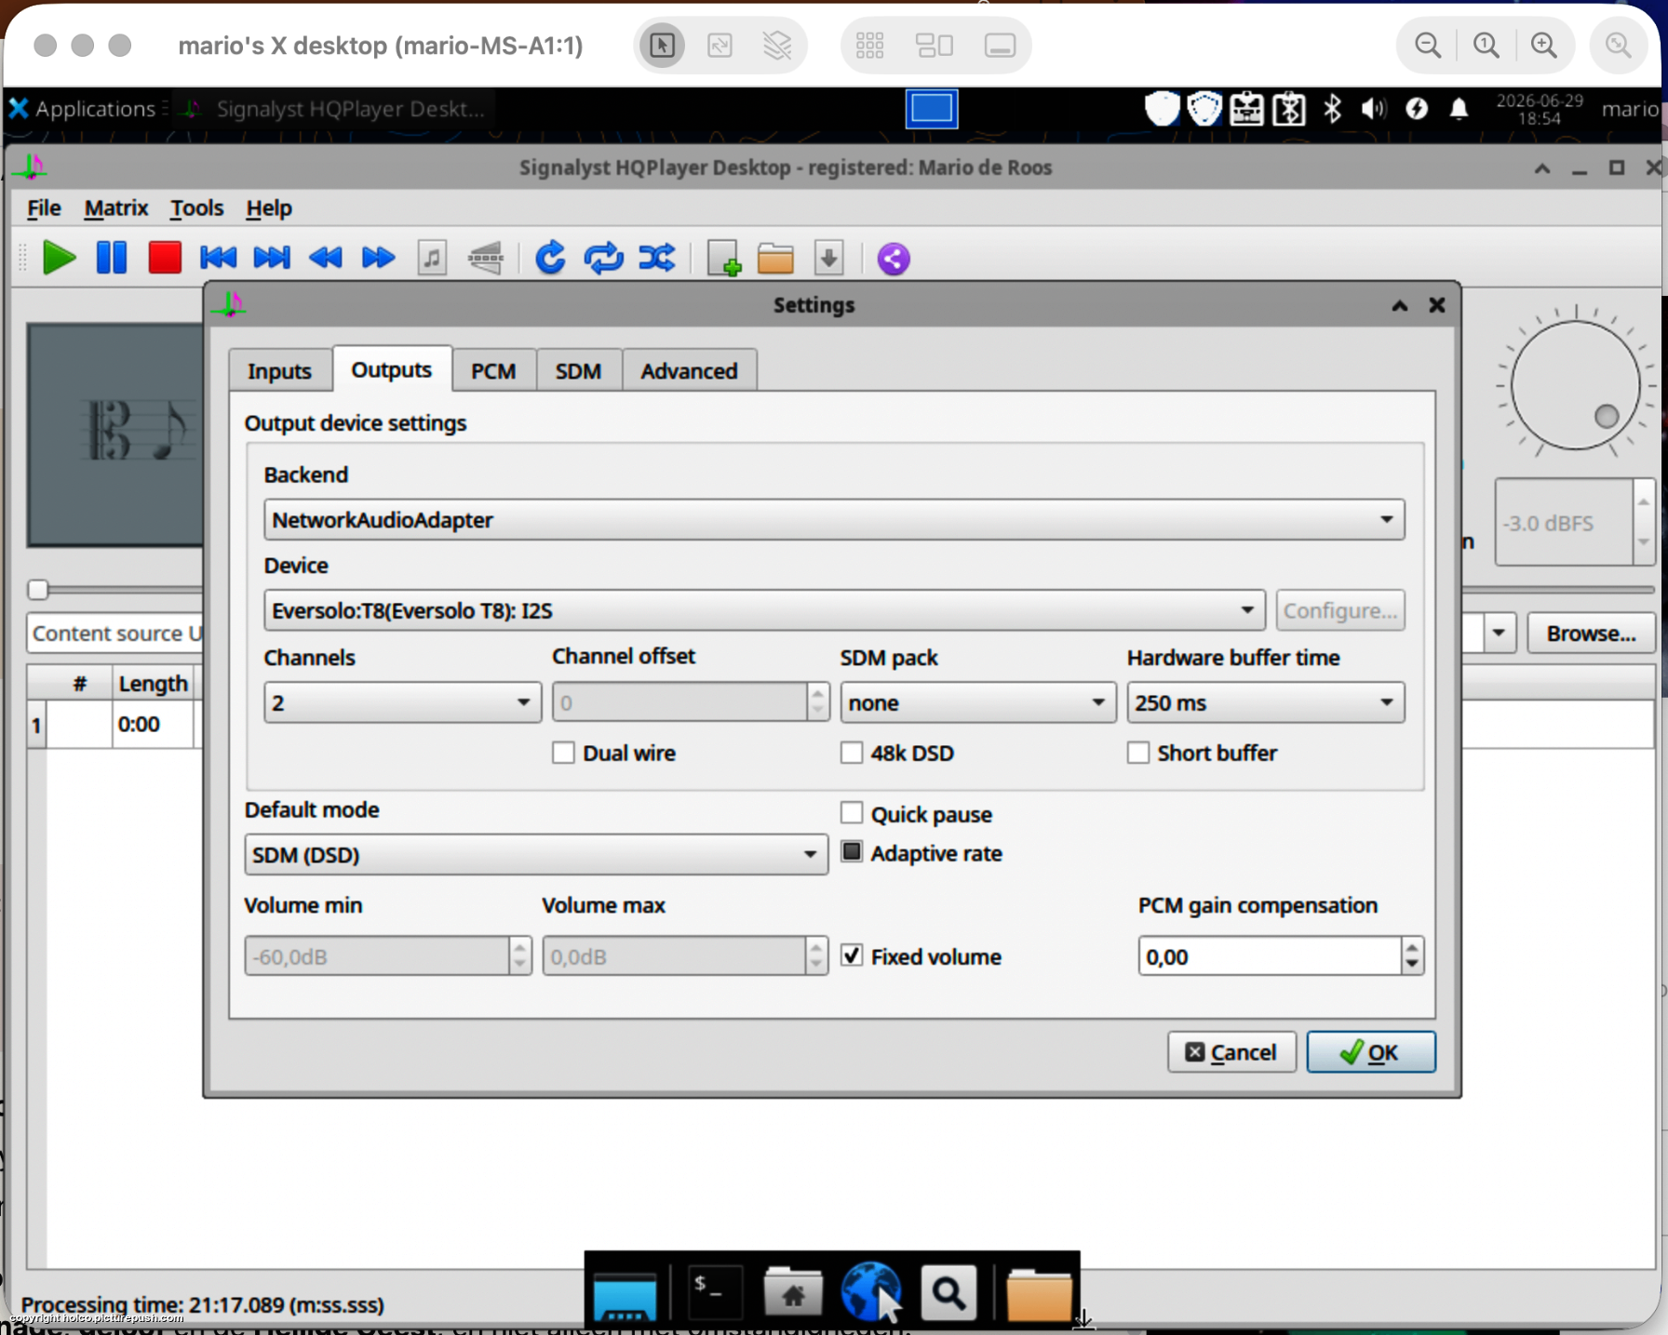Viewport: 1668px width, 1335px height.
Task: Click Cancel in Settings dialog
Action: coord(1231,1052)
